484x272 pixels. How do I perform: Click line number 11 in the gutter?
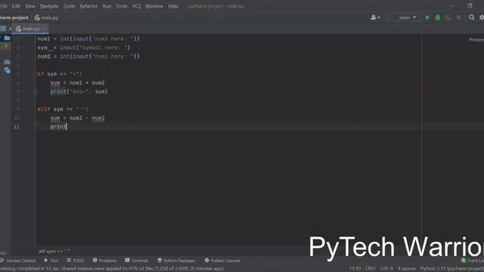pyautogui.click(x=16, y=127)
